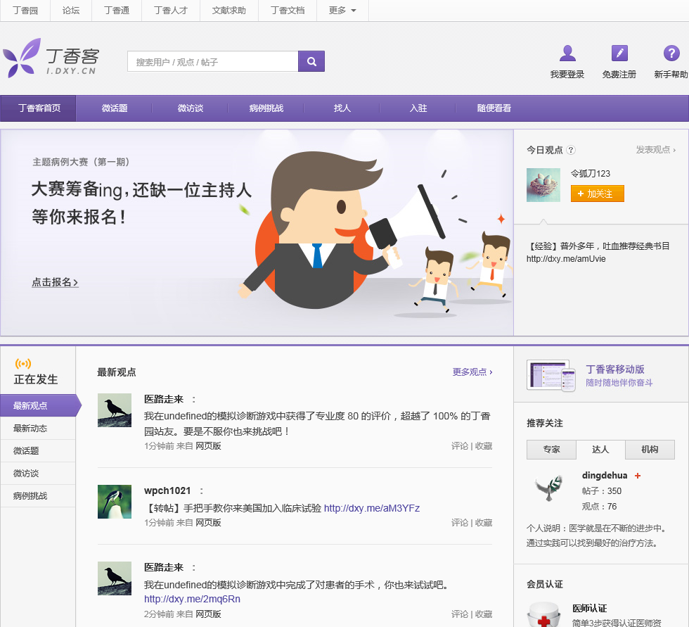Open 入驻 in purple navigation

coord(418,108)
